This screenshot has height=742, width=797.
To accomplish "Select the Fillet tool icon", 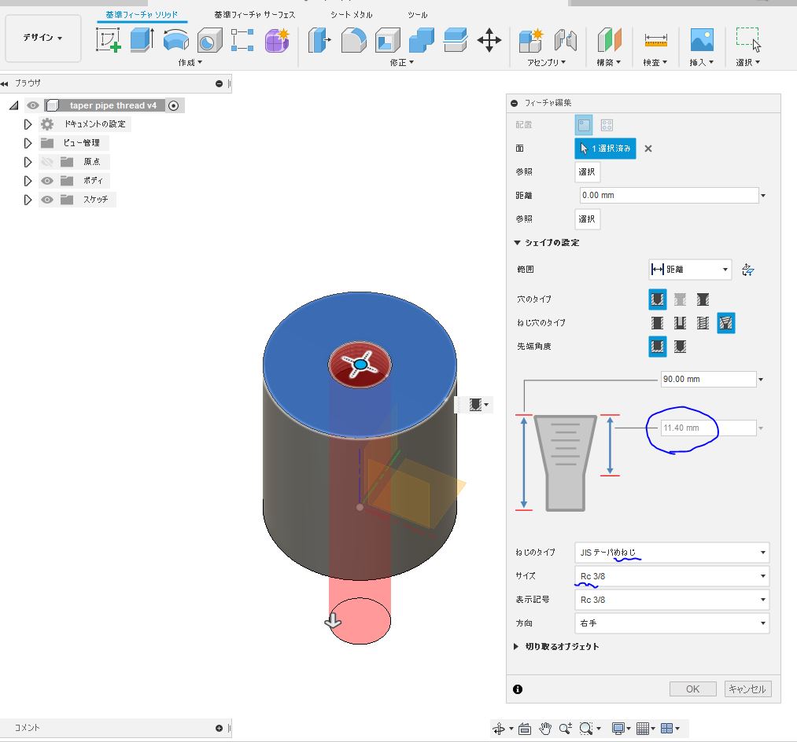I will 354,40.
